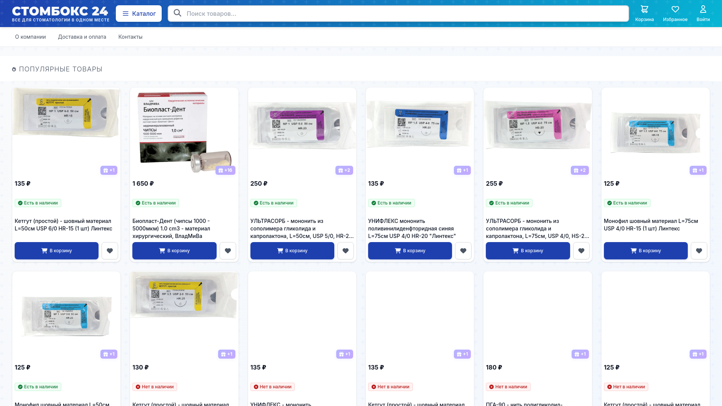Open Доставка и оплата page
Screen dimensions: 722x406
(x=82, y=37)
